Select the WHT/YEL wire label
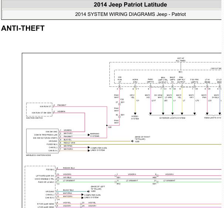This screenshot has width=224, height=208. tap(179, 96)
